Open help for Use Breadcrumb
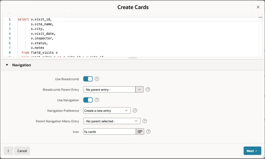 [x=97, y=79]
